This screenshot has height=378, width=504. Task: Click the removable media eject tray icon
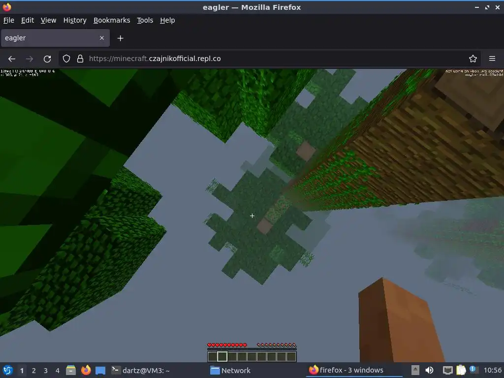[x=415, y=370]
